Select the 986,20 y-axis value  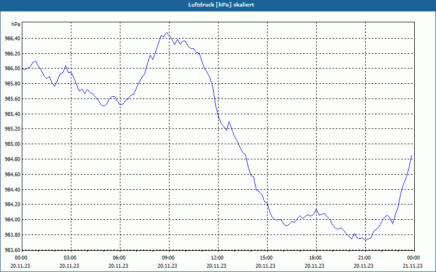(x=13, y=53)
